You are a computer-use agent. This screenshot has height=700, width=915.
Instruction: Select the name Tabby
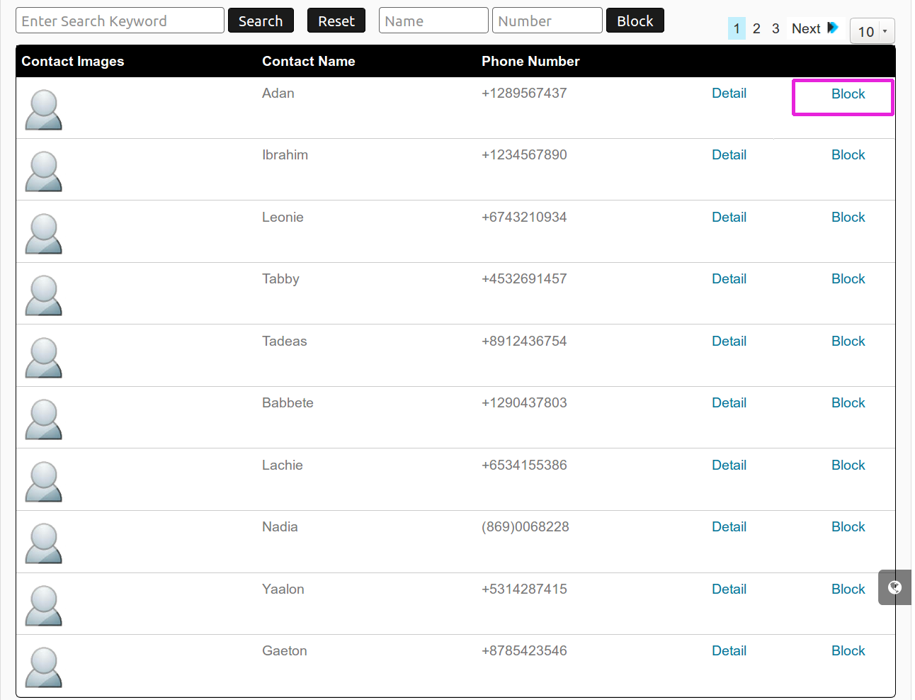pyautogui.click(x=280, y=279)
